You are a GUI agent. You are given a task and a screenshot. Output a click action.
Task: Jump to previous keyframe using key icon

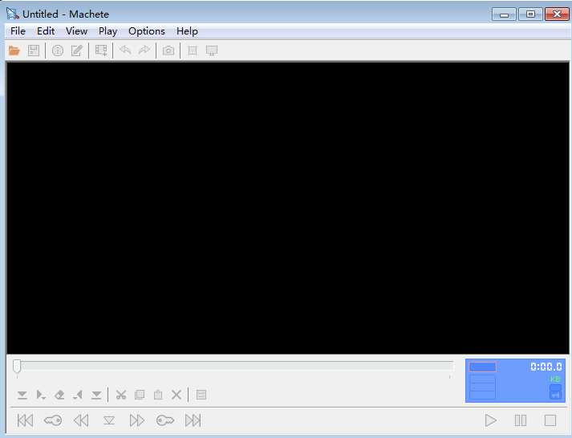click(x=53, y=420)
